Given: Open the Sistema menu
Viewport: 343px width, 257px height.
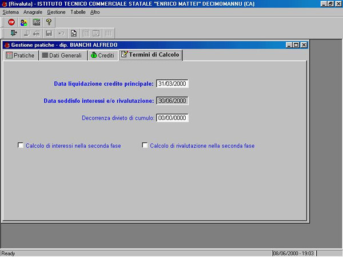Looking at the screenshot, I should [x=11, y=12].
